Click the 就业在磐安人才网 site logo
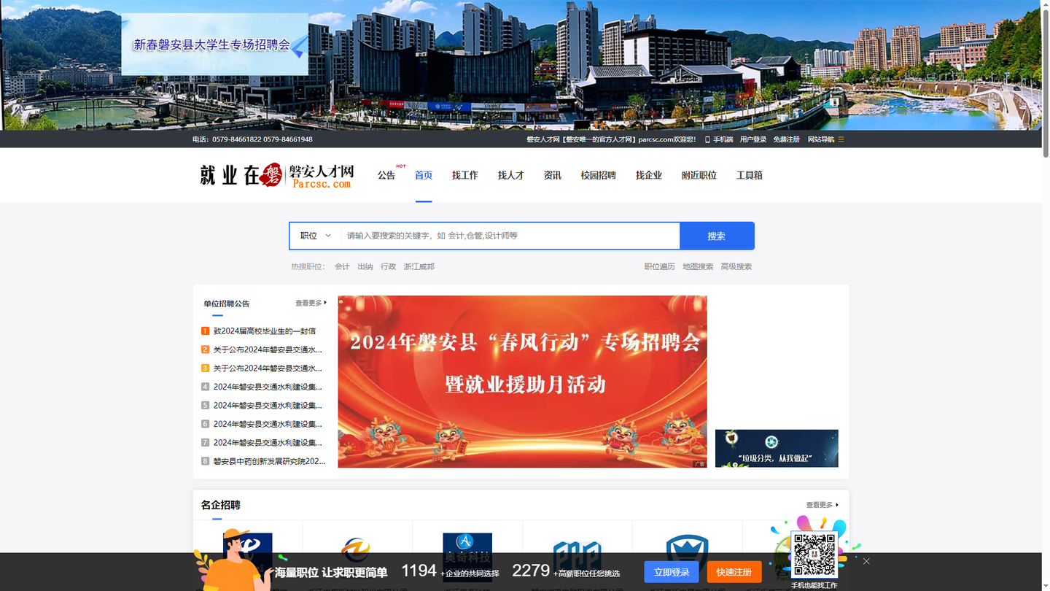The width and height of the screenshot is (1050, 591). click(x=277, y=175)
